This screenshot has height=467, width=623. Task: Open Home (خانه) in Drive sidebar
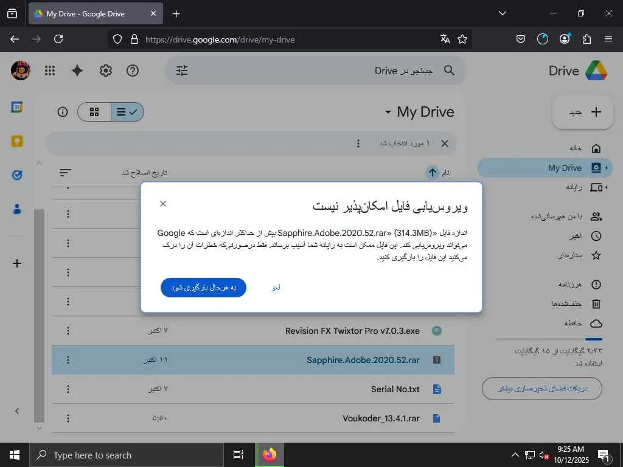pos(545,148)
